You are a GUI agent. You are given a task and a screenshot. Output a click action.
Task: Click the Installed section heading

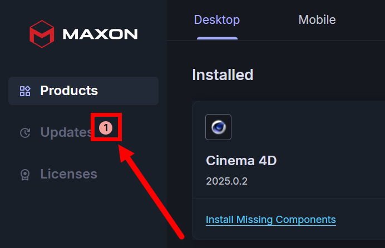click(223, 75)
